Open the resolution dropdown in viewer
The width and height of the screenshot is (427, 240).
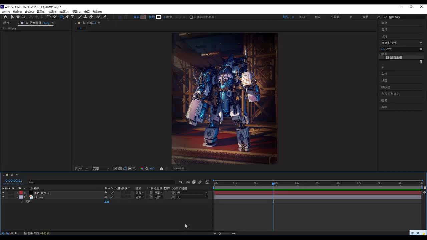click(x=101, y=169)
